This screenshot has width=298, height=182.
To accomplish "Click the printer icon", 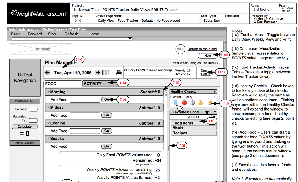I will coord(119,72).
